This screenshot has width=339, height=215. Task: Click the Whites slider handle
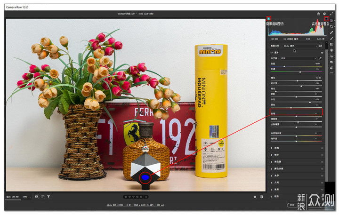(310, 102)
